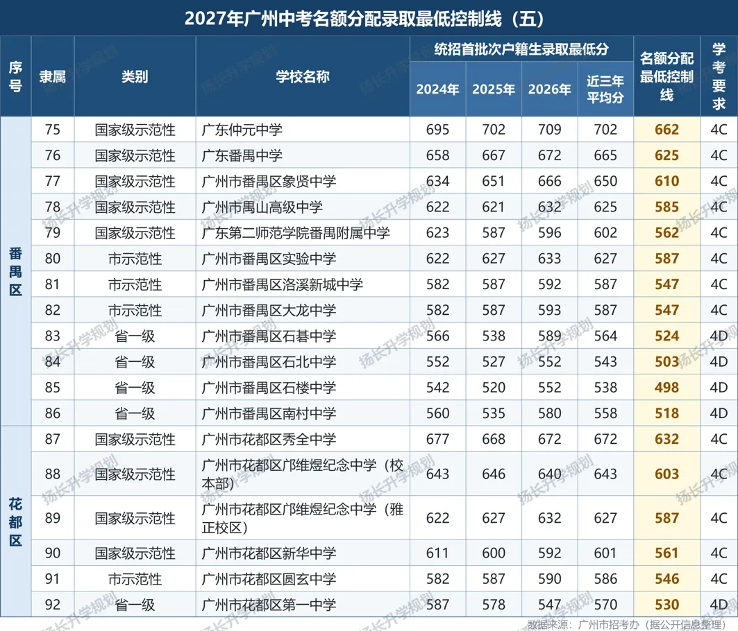
Task: Click control line value 530
Action: pos(666,605)
